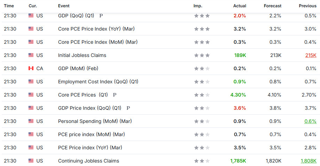320x166 pixels.
Task: Click importance stars for Core PCE Price Index (YoY)
Action: point(202,29)
